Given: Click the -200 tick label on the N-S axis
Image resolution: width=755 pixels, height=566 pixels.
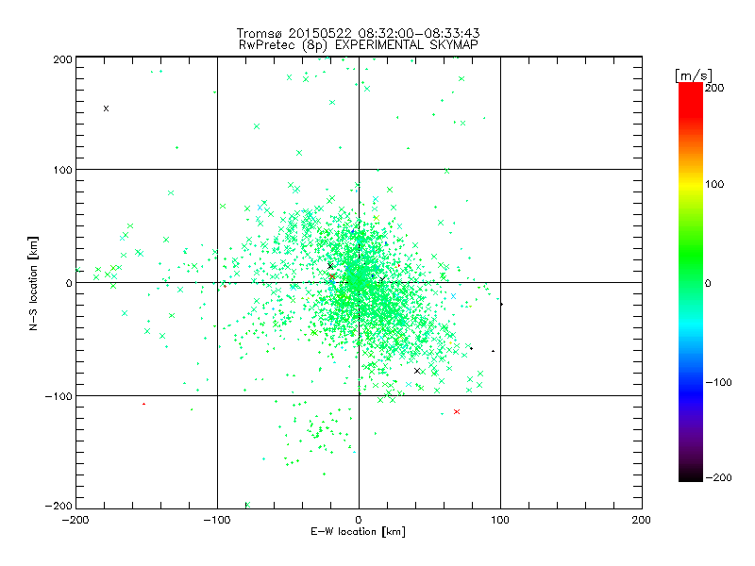Looking at the screenshot, I should point(59,506).
